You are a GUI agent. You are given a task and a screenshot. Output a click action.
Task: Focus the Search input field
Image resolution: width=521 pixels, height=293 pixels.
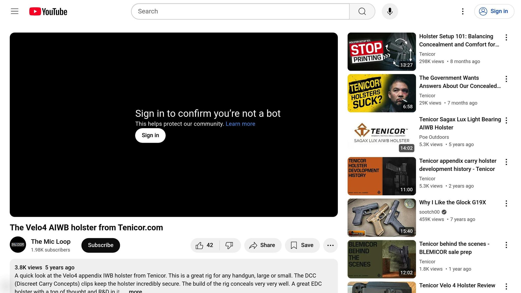(x=240, y=11)
